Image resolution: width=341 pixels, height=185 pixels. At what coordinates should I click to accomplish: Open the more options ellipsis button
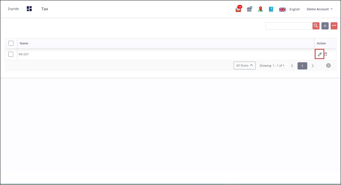coord(334,25)
